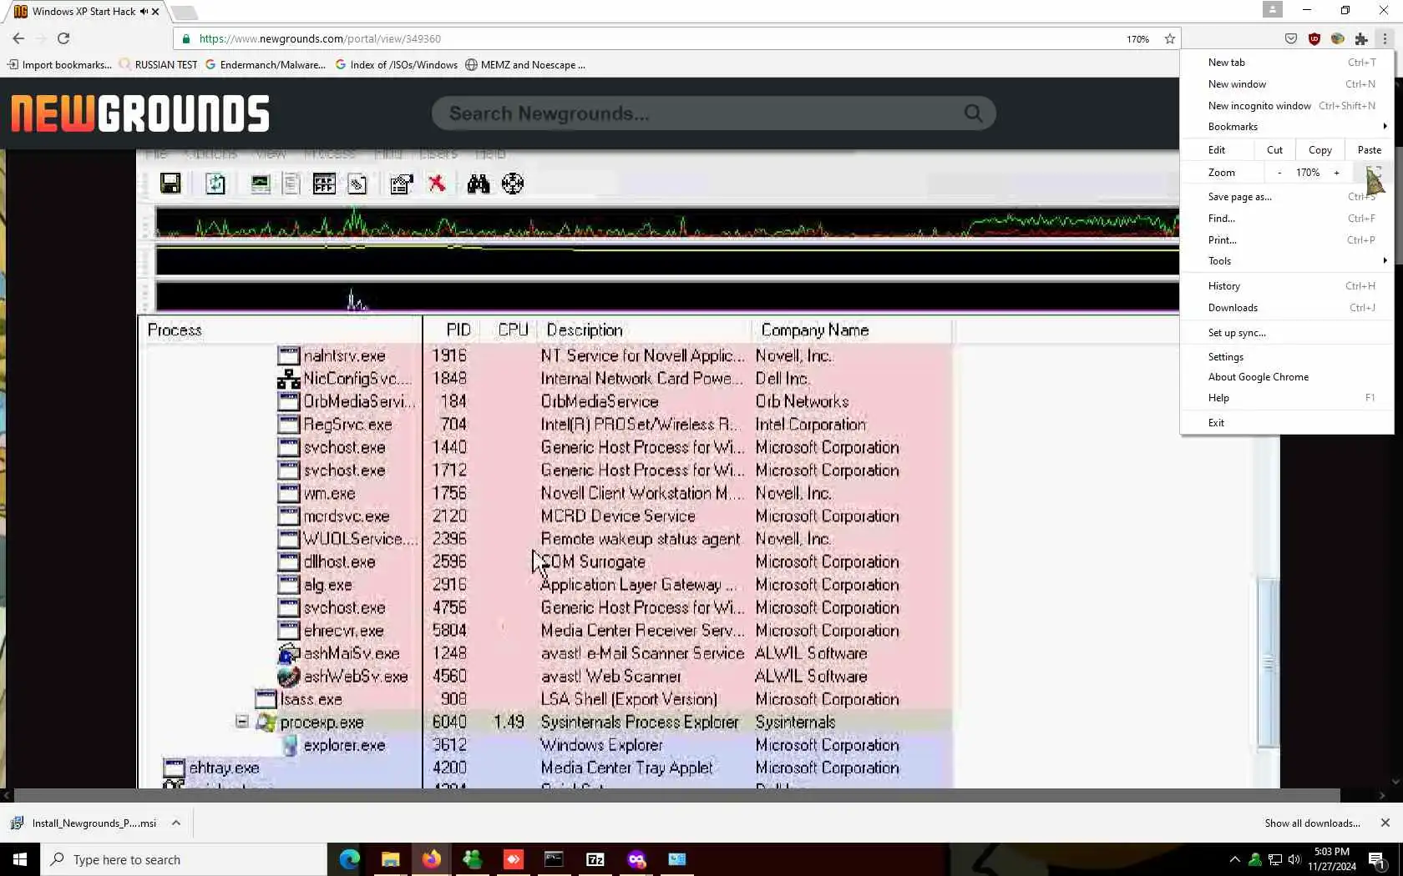
Task: Select the lsass.exe process row
Action: pos(547,699)
